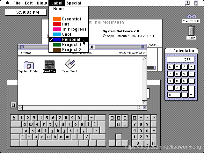This screenshot has width=204, height=153.
Task: Choose the In Progress label
Action: pyautogui.click(x=69, y=29)
